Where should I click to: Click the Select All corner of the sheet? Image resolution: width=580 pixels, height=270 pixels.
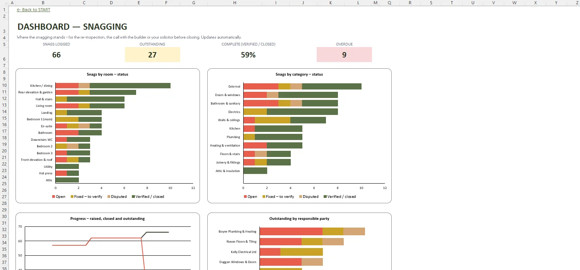click(4, 3)
